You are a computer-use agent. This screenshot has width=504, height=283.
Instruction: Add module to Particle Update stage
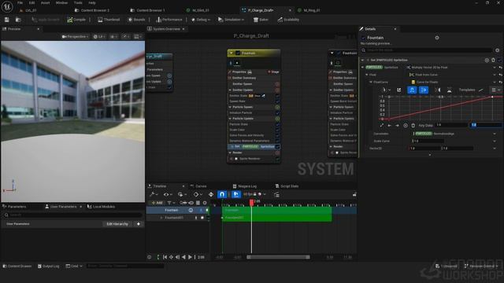click(x=277, y=119)
